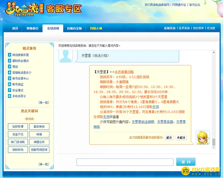Viewport: 223px width, 178px height.
Task: Click the chat scrollbar thumb
Action: (214, 142)
